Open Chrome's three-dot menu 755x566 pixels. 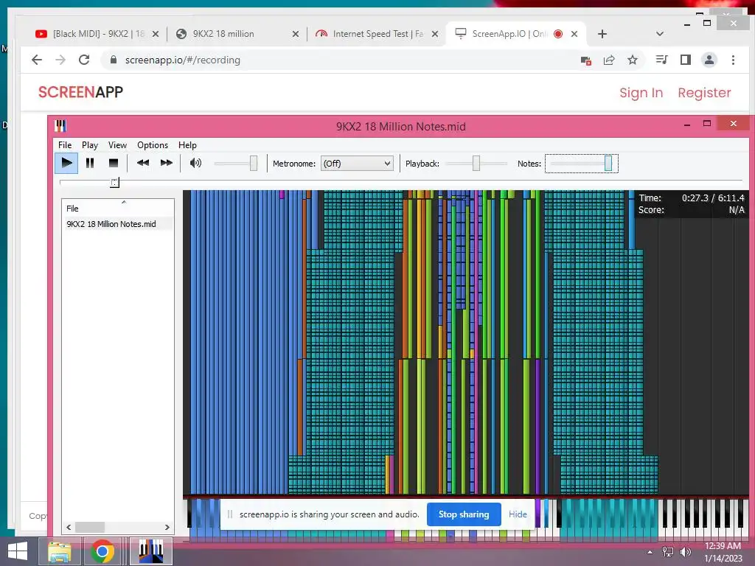733,60
